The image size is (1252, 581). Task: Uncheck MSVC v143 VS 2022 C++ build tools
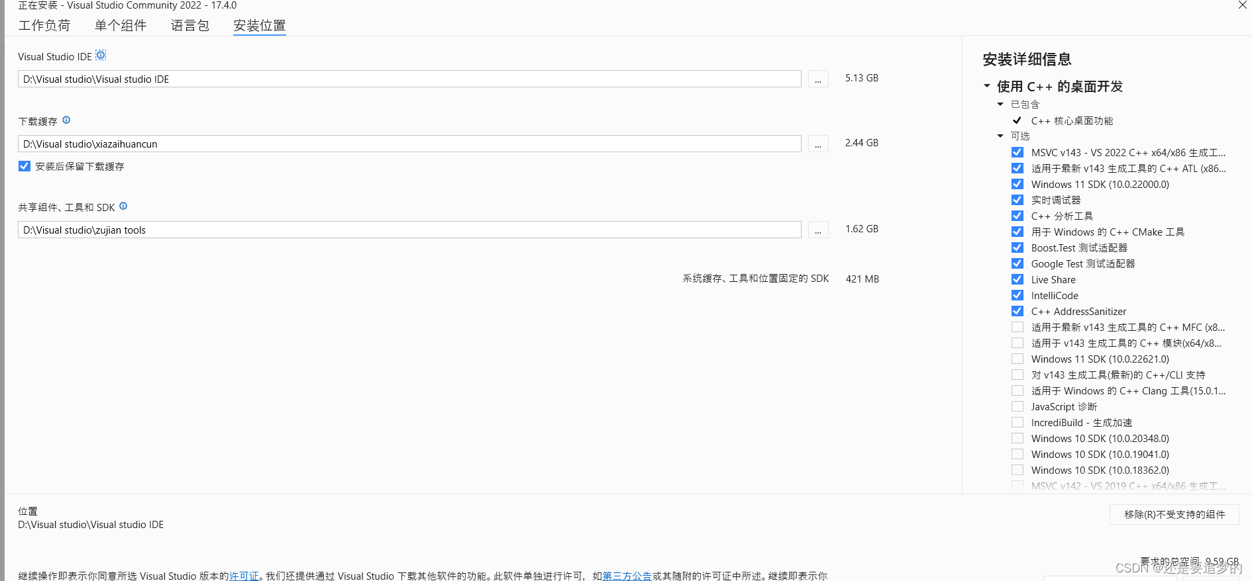1017,152
